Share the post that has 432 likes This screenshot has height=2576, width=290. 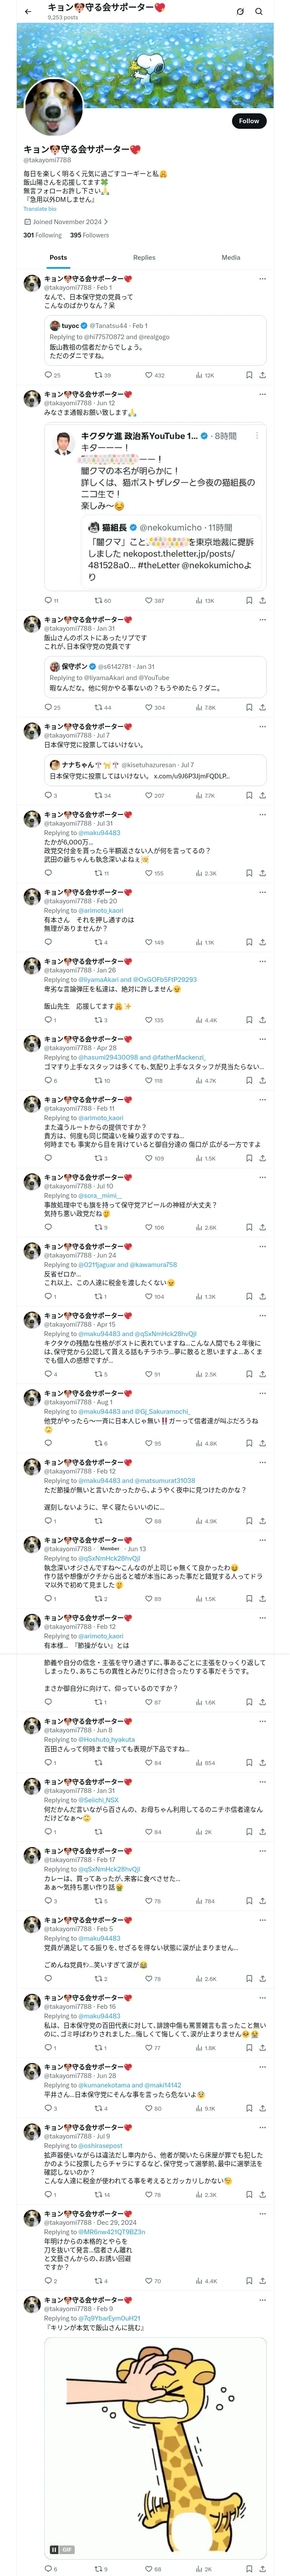tap(262, 375)
